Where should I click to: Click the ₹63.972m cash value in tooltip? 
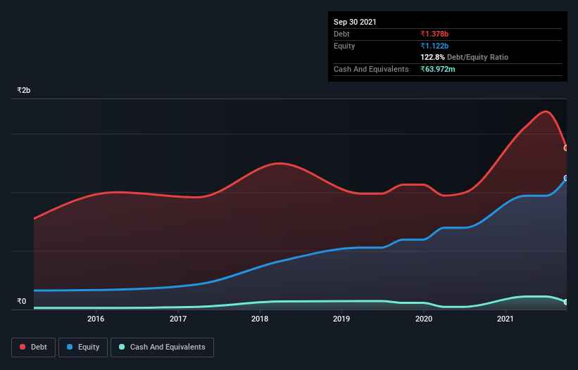point(438,69)
